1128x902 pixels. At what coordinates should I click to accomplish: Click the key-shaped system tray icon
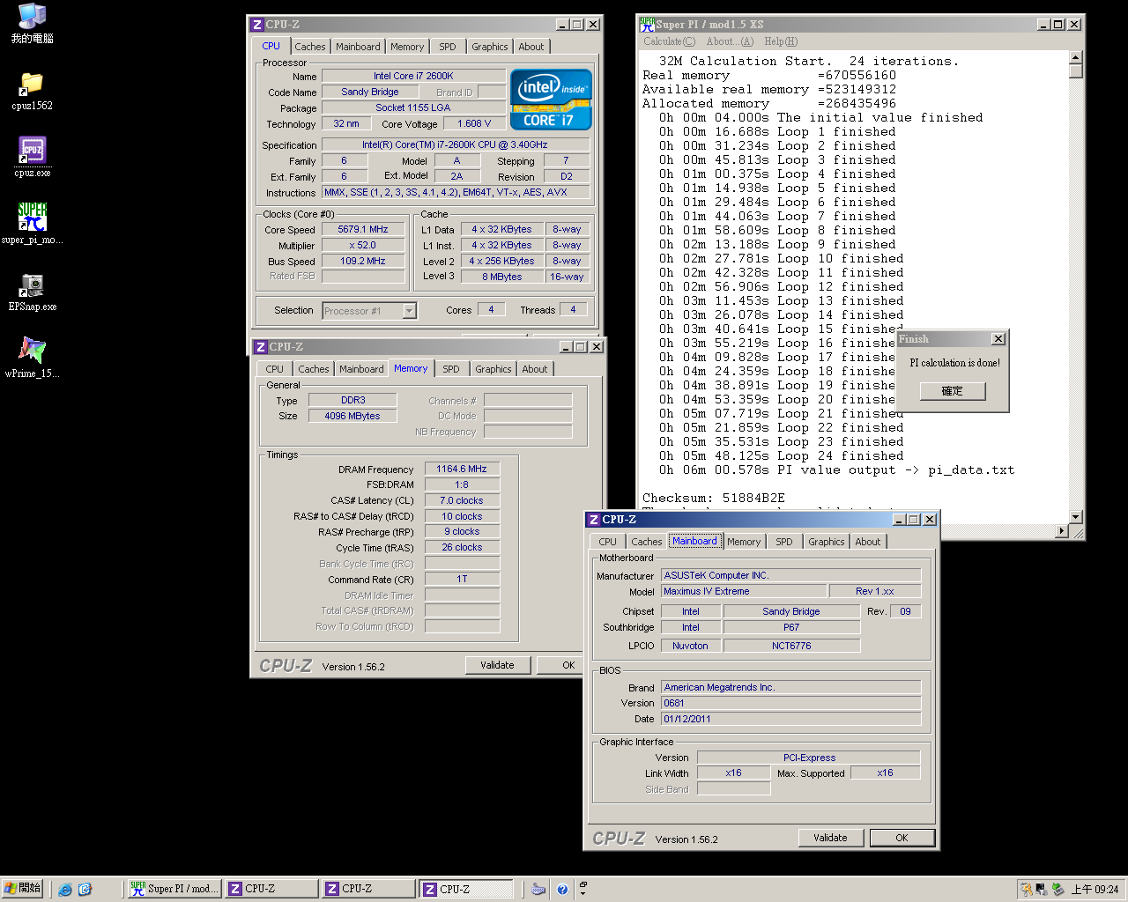(1027, 890)
